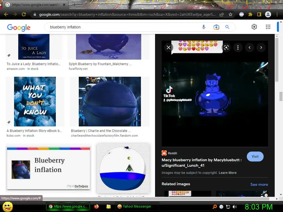Click the share page icon in address bar
The image size is (283, 212).
click(222, 14)
